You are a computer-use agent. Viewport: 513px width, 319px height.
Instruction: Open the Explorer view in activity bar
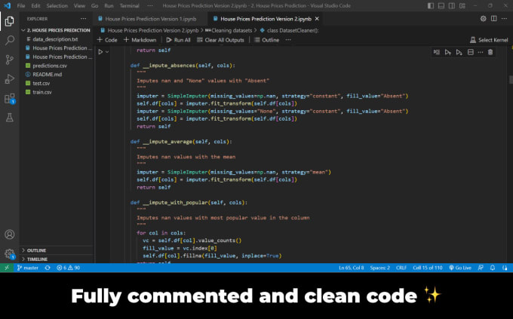(10, 21)
